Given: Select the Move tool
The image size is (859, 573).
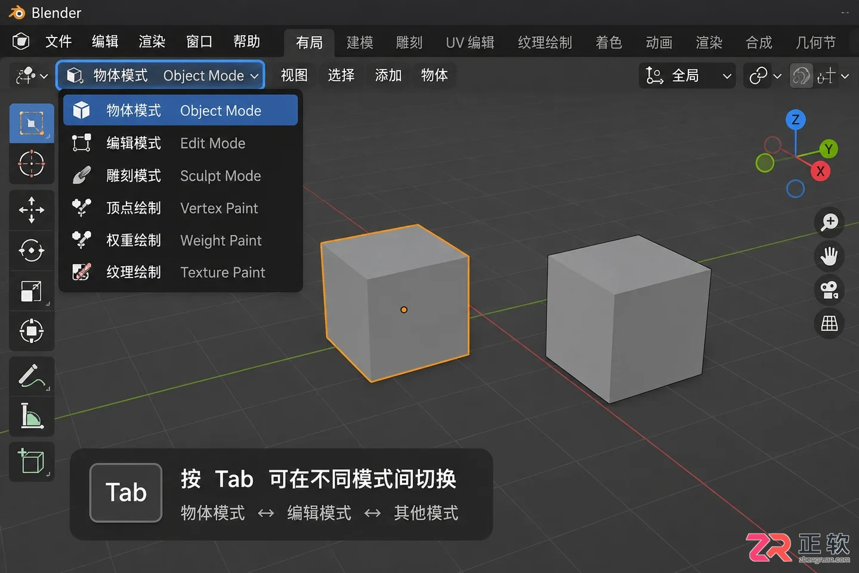Looking at the screenshot, I should (x=32, y=210).
